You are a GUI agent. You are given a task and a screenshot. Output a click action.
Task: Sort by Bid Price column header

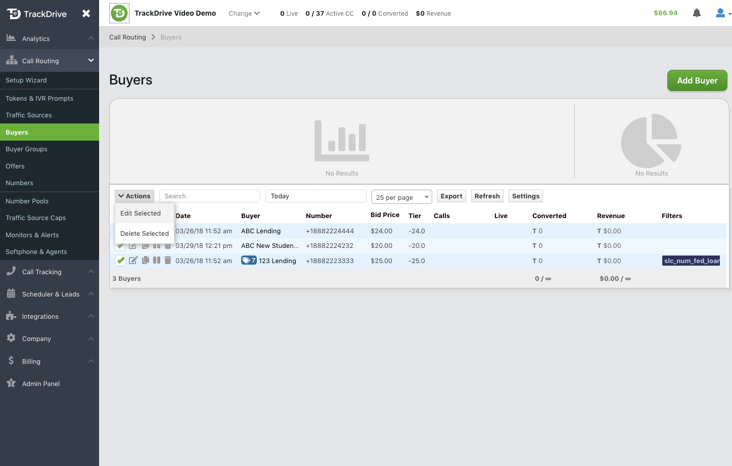point(385,215)
